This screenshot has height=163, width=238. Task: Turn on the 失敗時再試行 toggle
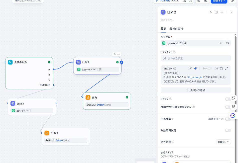228,130
